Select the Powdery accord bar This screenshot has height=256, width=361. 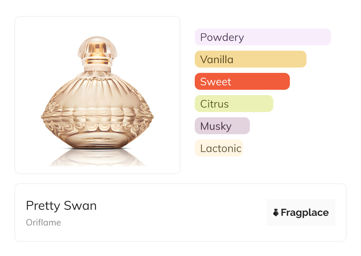[x=263, y=37]
